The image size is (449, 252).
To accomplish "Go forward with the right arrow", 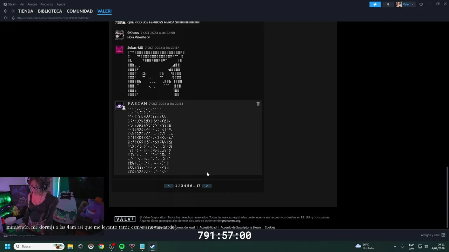I will (x=13, y=11).
